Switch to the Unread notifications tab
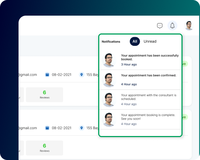This screenshot has width=200, height=160. coord(150,41)
